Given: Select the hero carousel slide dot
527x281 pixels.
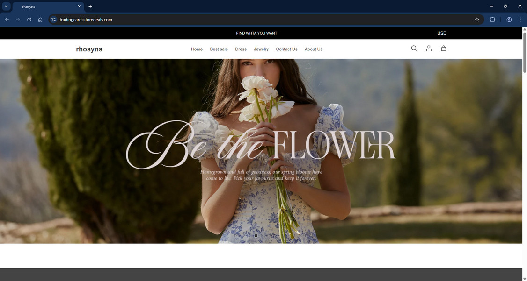Looking at the screenshot, I should tap(256, 236).
